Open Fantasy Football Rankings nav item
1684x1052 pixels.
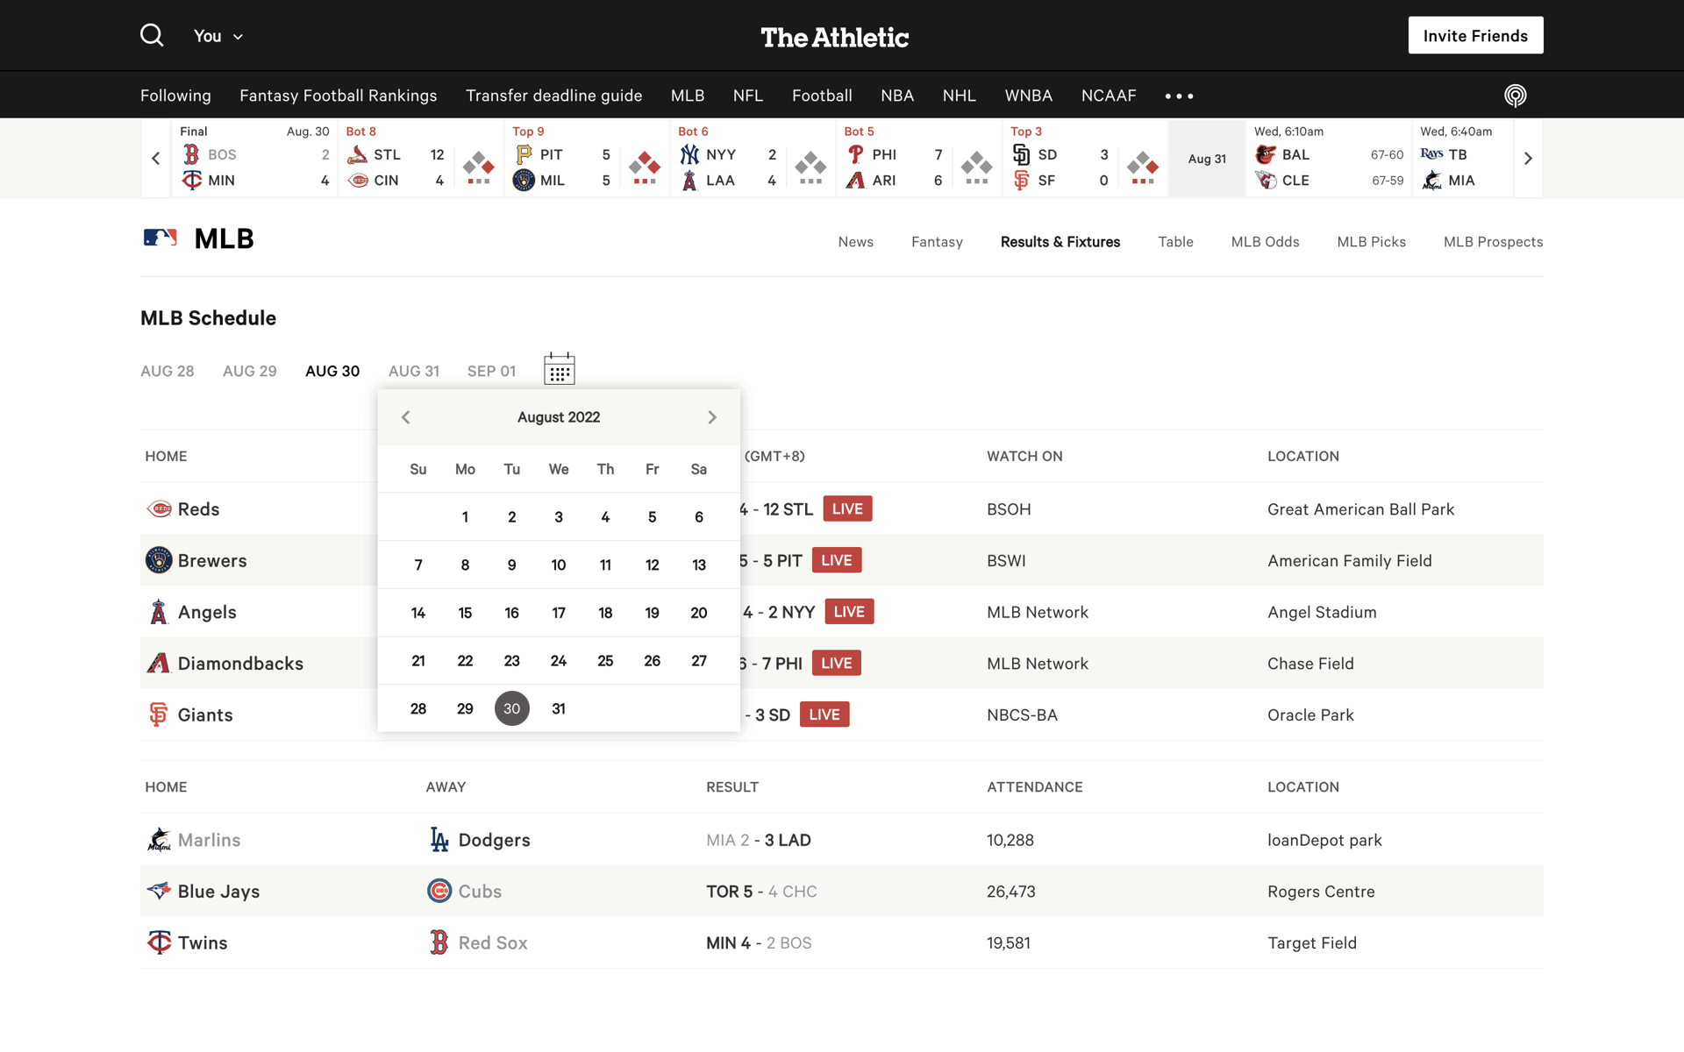tap(339, 96)
